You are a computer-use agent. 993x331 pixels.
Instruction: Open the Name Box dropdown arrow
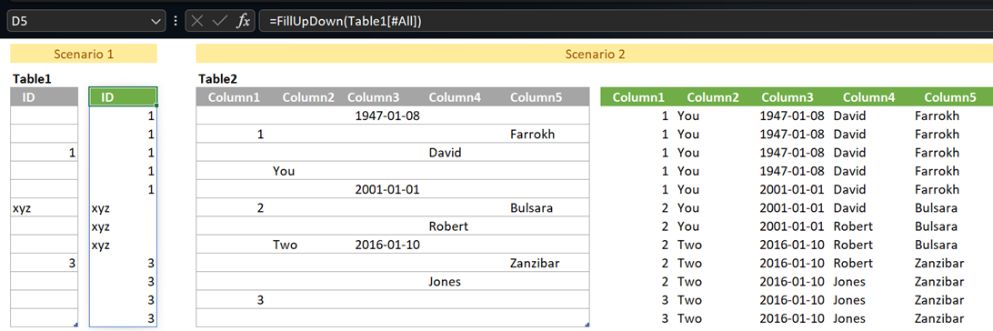click(x=156, y=22)
